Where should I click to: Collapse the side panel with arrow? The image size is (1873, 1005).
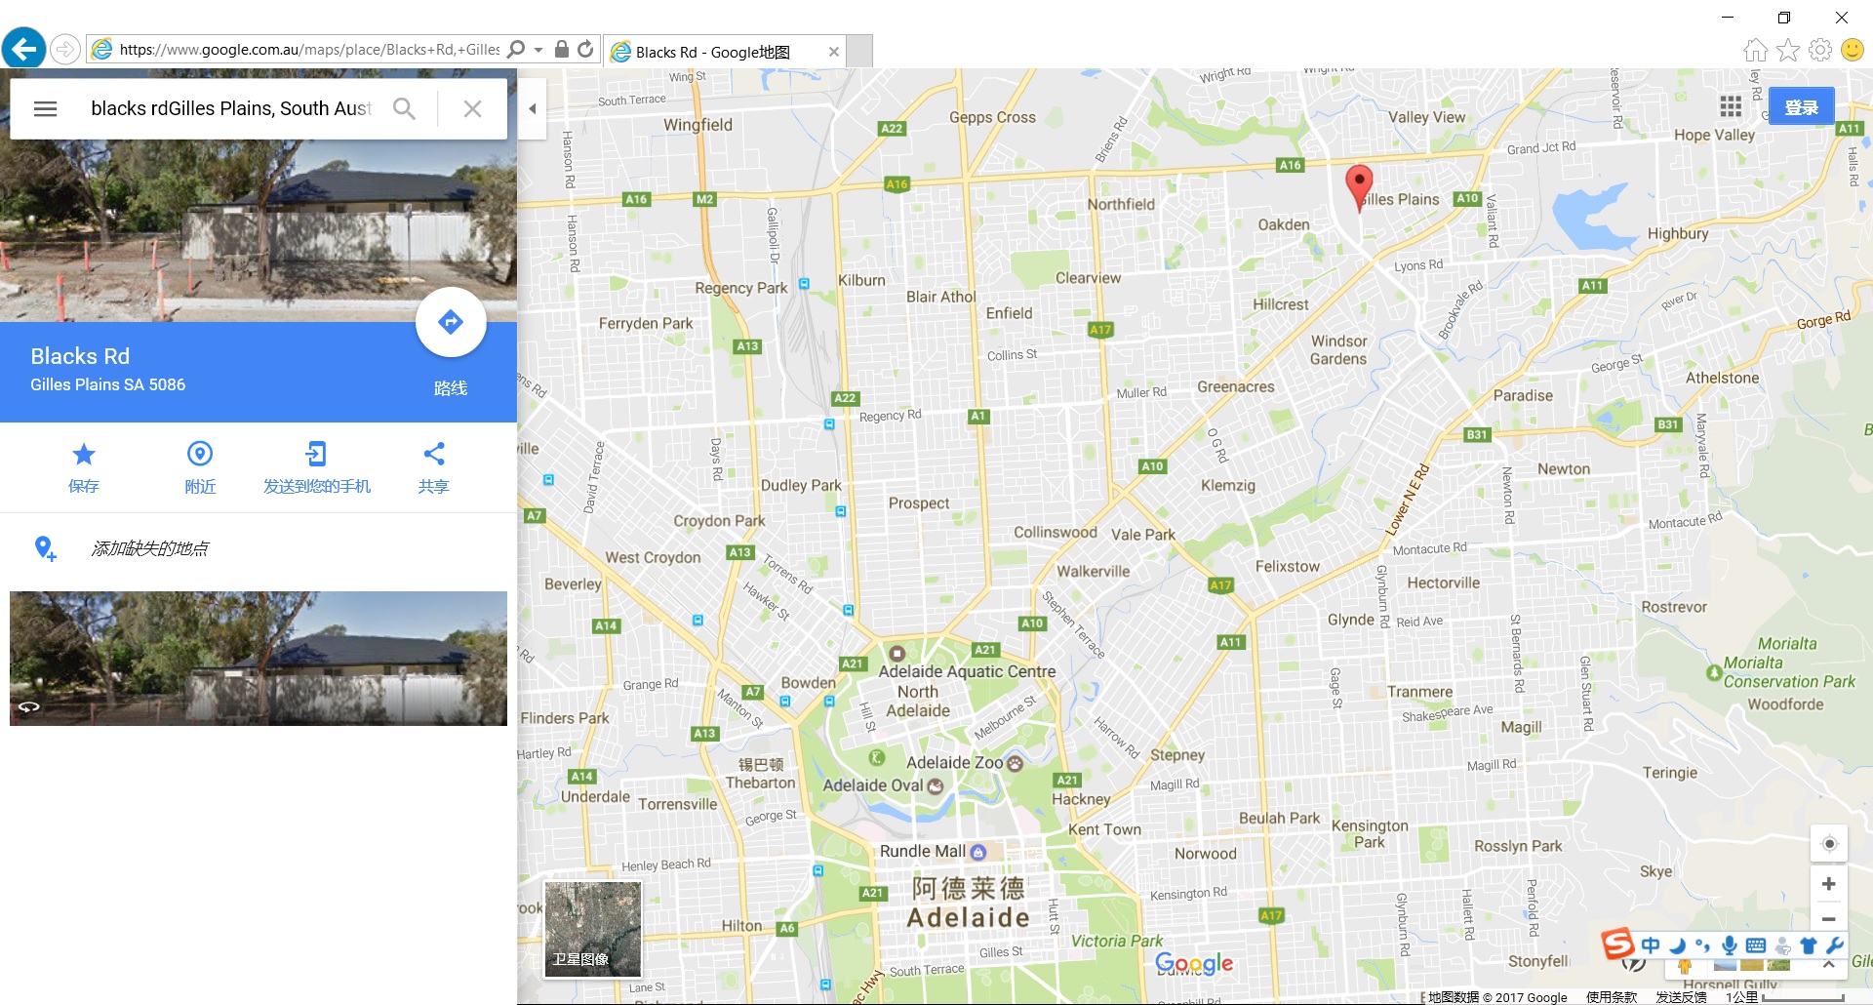point(532,108)
